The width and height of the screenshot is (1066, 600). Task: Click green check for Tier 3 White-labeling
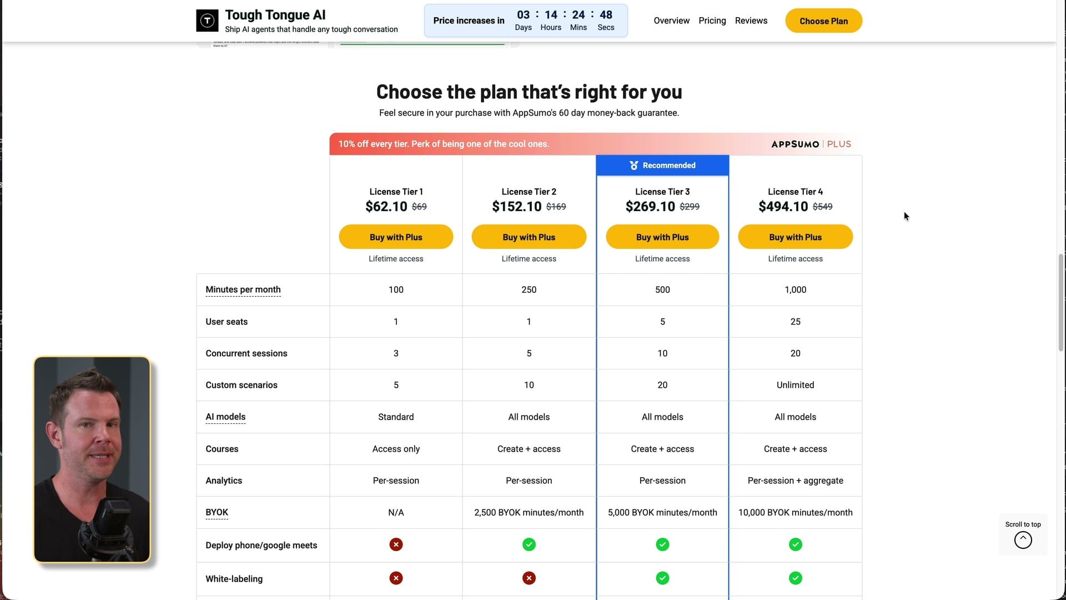coord(662,578)
